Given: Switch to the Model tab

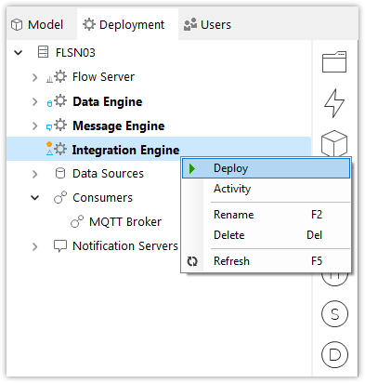Looking at the screenshot, I should pos(37,24).
